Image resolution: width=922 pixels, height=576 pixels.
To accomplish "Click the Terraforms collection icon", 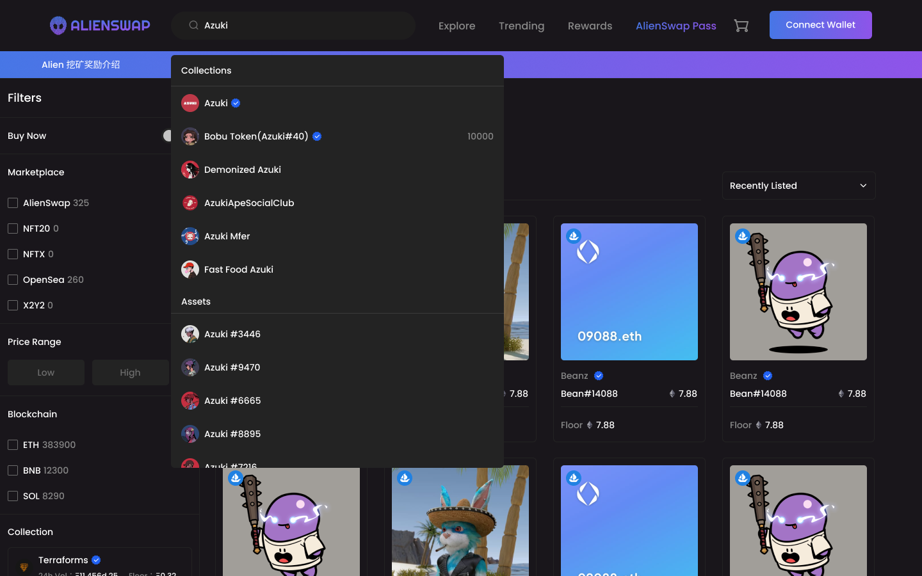I will pos(24,566).
